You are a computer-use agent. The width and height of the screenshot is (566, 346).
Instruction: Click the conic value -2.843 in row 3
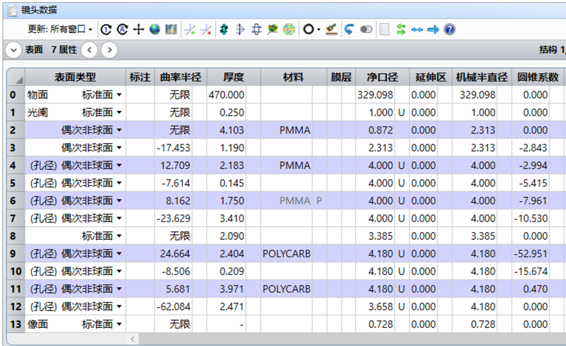(x=530, y=148)
